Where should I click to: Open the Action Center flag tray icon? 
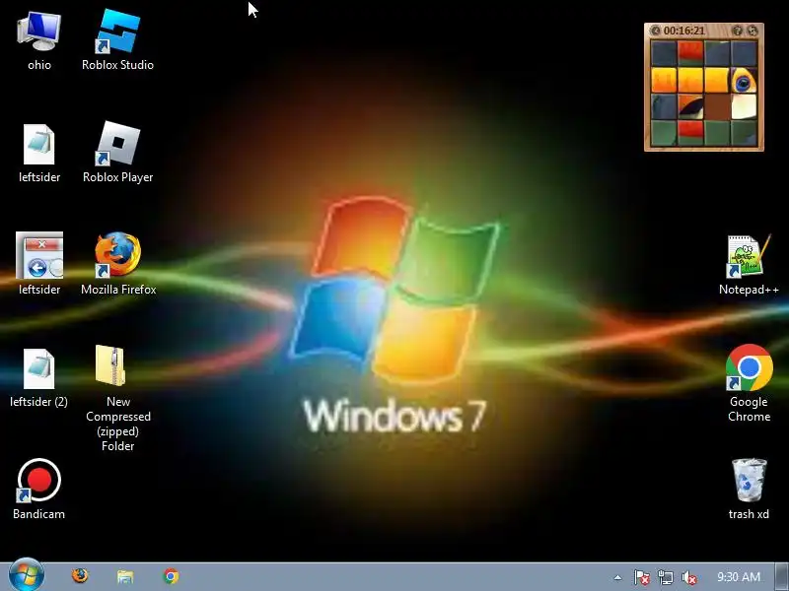coord(641,577)
